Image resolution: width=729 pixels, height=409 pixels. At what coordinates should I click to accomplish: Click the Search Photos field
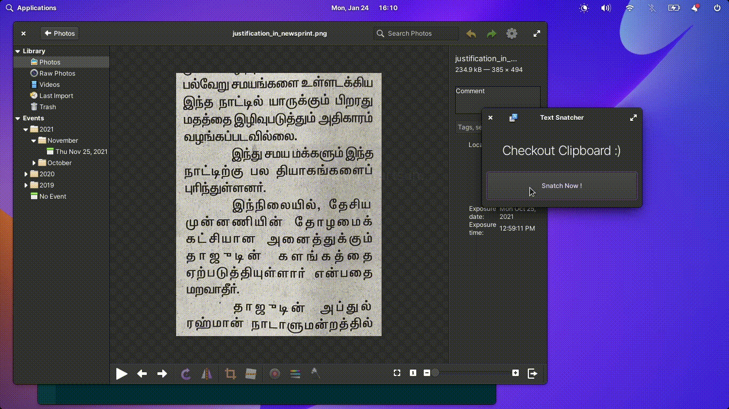point(416,34)
